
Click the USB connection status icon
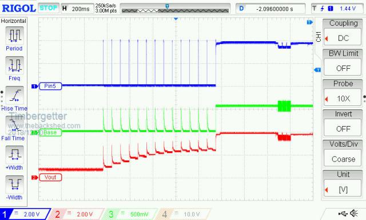coord(343,213)
